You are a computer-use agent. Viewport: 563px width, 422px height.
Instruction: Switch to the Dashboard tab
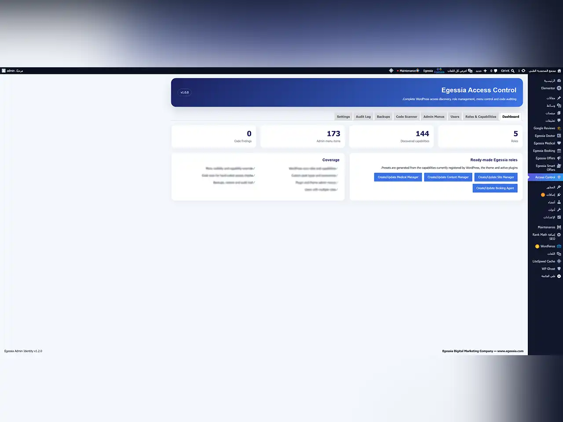511,116
